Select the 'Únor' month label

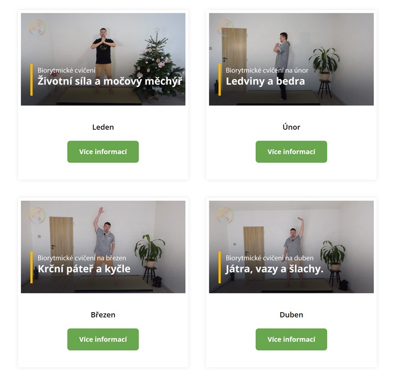point(291,127)
